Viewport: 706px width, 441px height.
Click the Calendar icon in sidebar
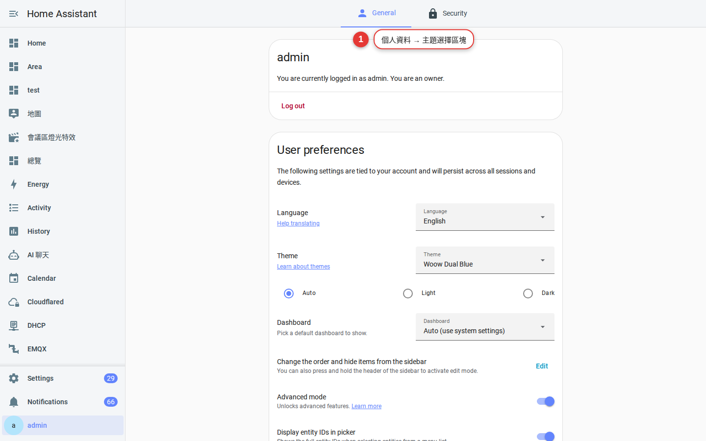[x=14, y=278]
